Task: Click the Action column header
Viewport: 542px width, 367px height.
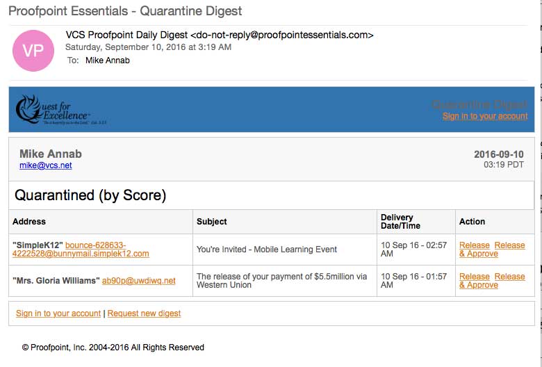Action: click(472, 222)
